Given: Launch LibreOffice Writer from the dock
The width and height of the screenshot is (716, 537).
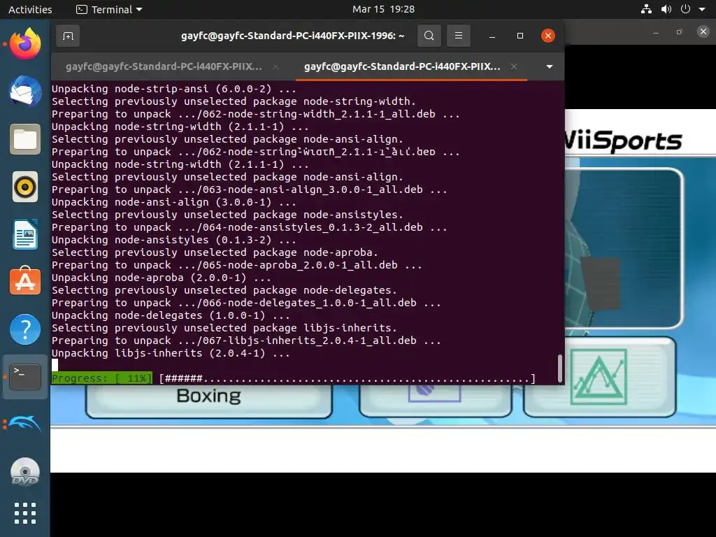Looking at the screenshot, I should coord(25,234).
